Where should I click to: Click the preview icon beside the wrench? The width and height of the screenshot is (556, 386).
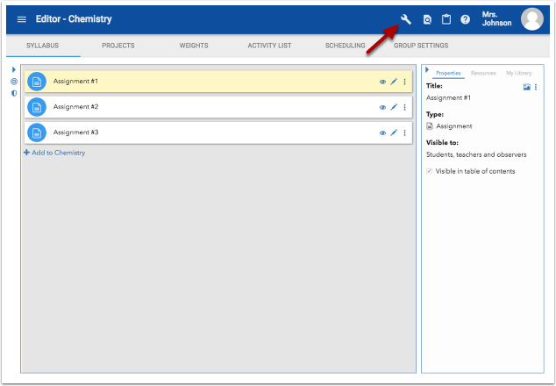coord(427,19)
